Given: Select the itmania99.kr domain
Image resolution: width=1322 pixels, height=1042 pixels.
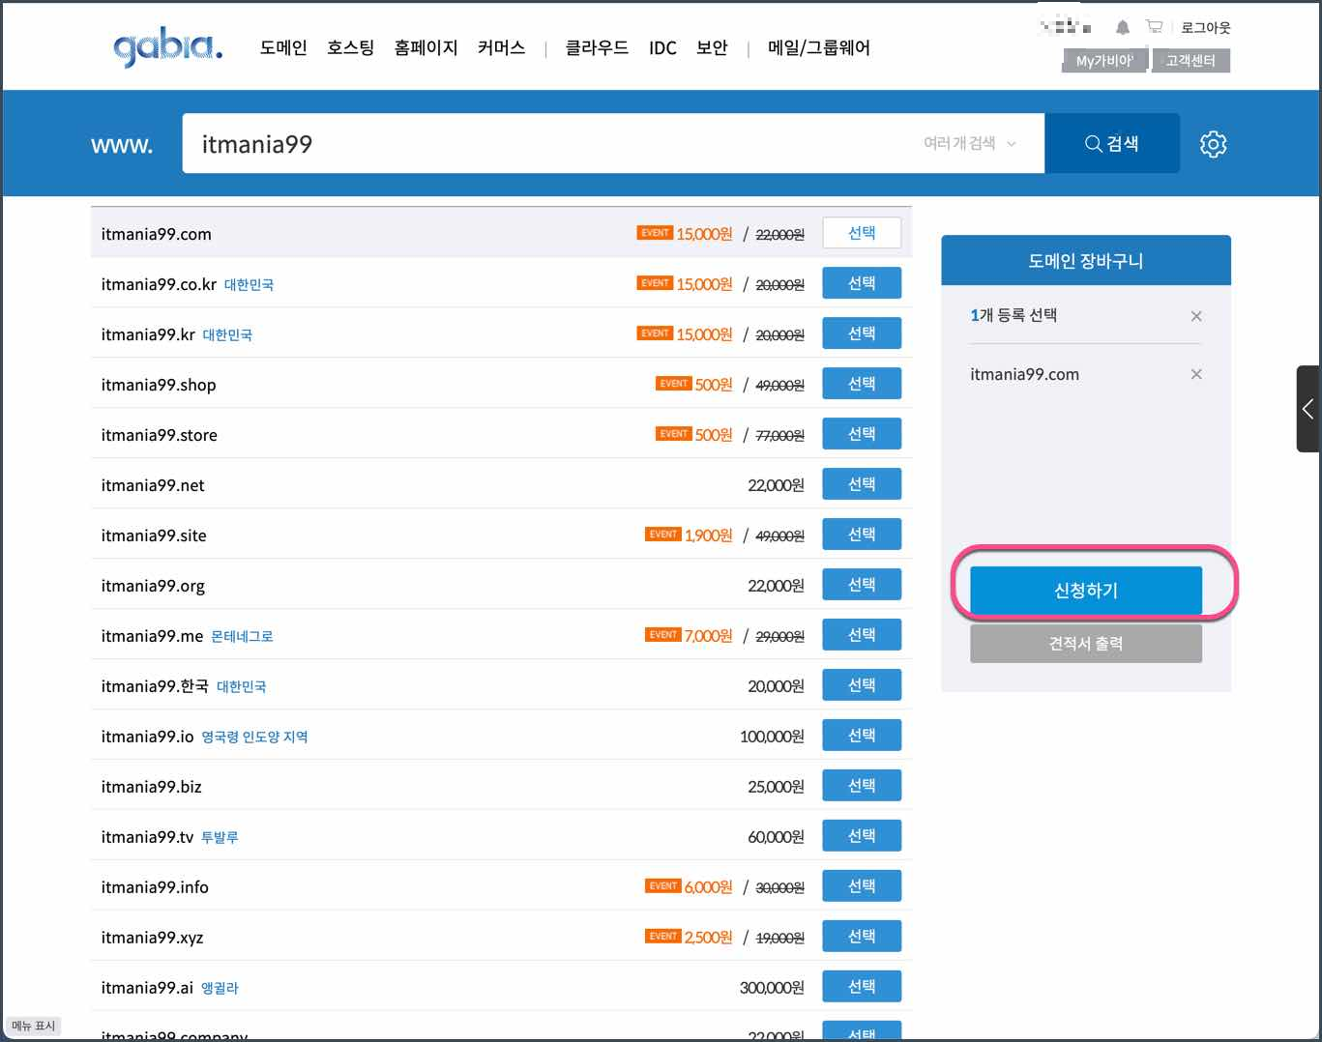Looking at the screenshot, I should pos(862,333).
